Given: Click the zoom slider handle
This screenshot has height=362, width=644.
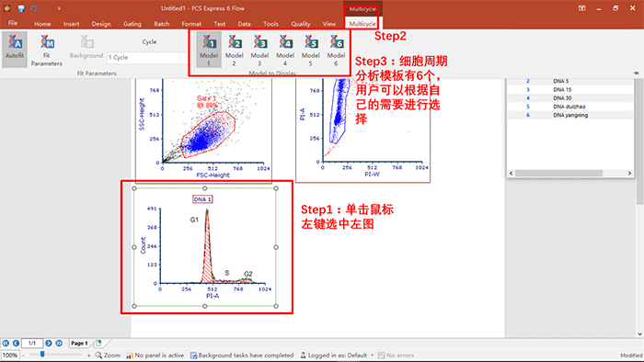Looking at the screenshot, I should [42, 355].
